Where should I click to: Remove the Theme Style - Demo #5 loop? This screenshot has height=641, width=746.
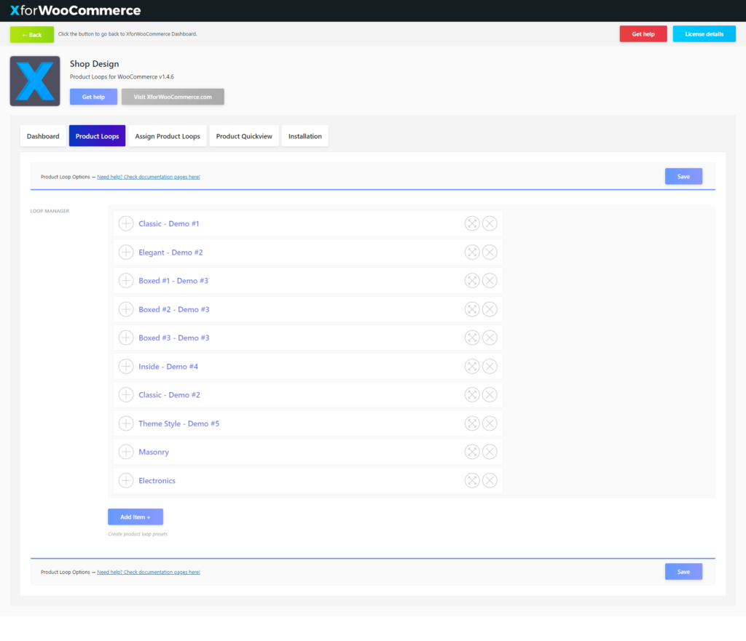pyautogui.click(x=490, y=423)
